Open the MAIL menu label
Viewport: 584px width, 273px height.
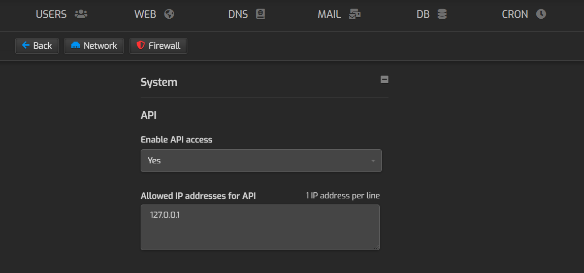(329, 14)
